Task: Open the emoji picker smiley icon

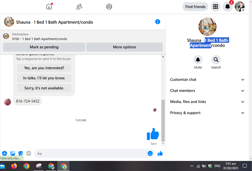Action: (x=150, y=153)
